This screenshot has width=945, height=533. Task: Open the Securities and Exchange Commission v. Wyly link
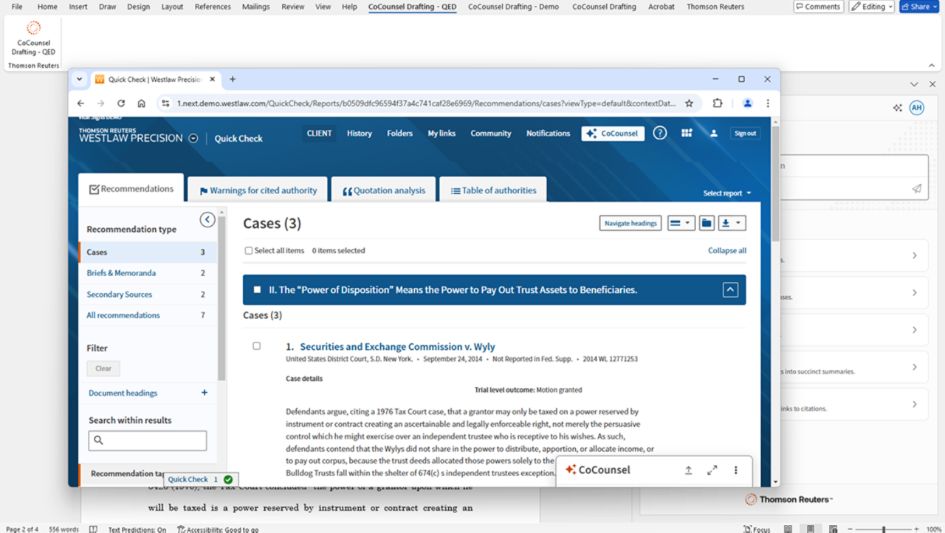click(397, 347)
